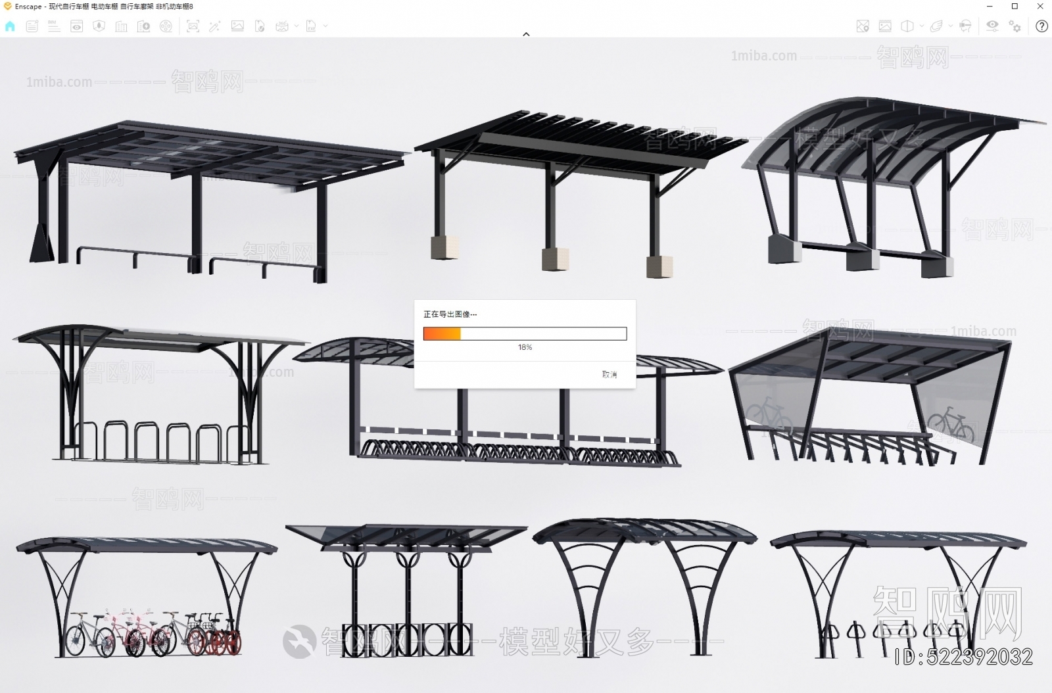Collapse the toolbar with the top chevron
This screenshot has height=693, width=1052.
526,34
